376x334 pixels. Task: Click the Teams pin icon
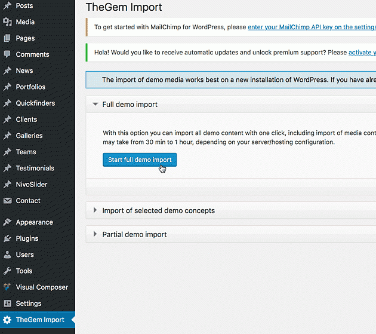tap(7, 152)
